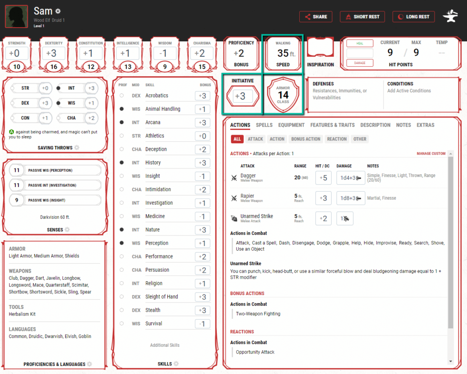The image size is (467, 374).
Task: Open the Equipment tab
Action: [291, 125]
